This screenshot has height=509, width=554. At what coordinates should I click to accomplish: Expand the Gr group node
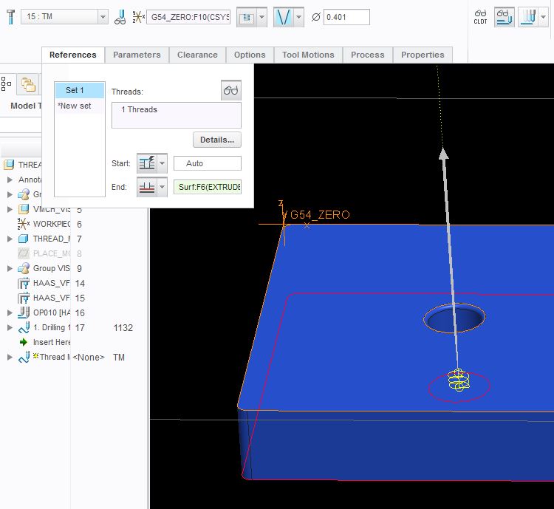[x=10, y=194]
